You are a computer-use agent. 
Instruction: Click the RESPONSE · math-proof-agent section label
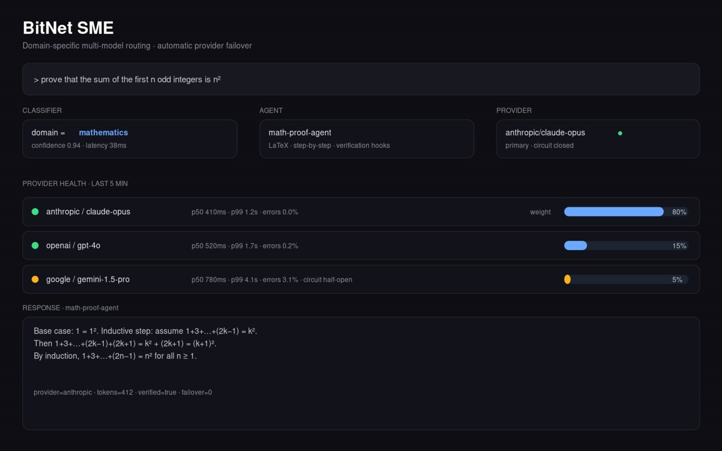(x=70, y=308)
